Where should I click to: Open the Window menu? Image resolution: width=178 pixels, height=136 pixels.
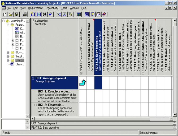(x=74, y=8)
